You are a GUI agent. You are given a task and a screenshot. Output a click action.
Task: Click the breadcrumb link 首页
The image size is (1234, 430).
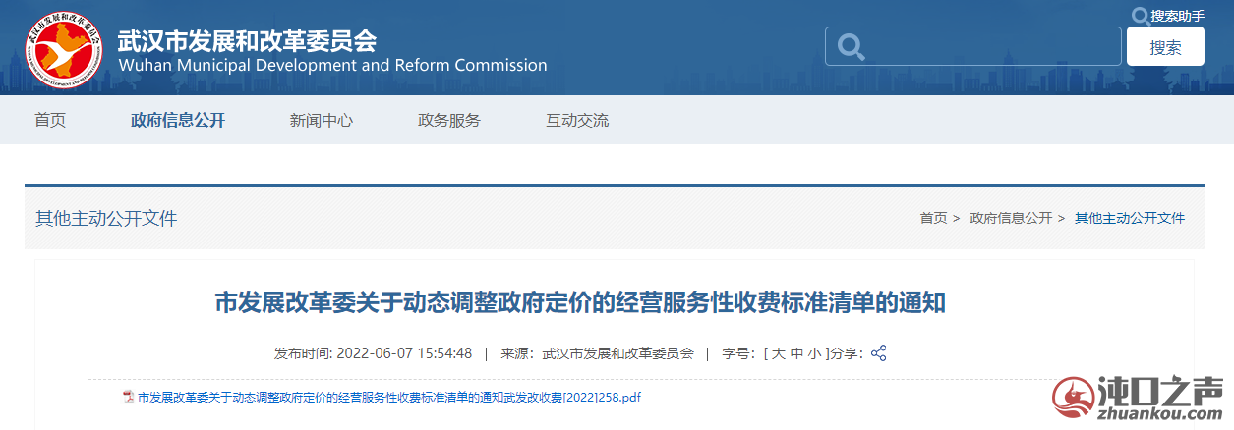pyautogui.click(x=933, y=218)
